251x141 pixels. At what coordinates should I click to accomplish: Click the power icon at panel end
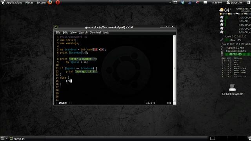point(249,3)
